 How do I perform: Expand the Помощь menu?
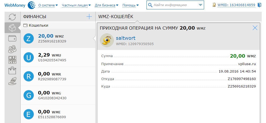click(130, 5)
